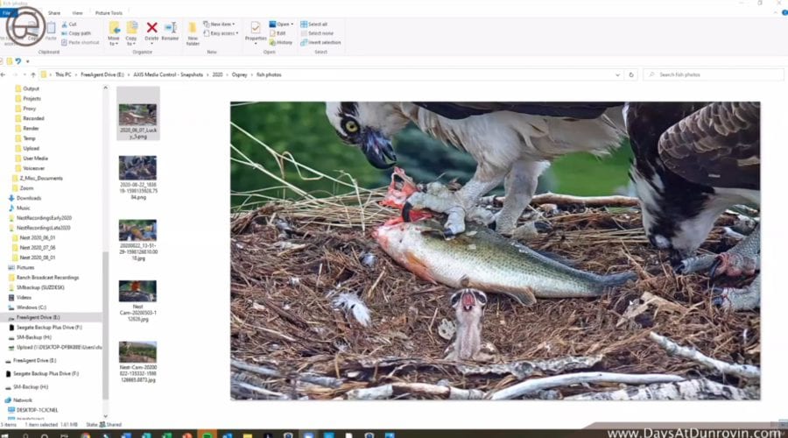The width and height of the screenshot is (788, 438).
Task: Click the Rename icon in Organize group
Action: 171,28
